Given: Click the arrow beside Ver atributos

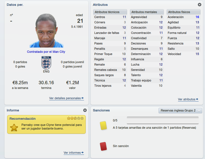Looking at the screenshot, I should pyautogui.click(x=197, y=99).
